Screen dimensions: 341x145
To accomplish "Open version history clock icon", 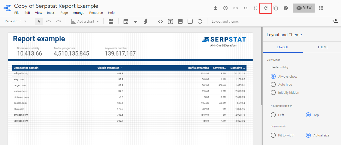I will [x=225, y=8].
